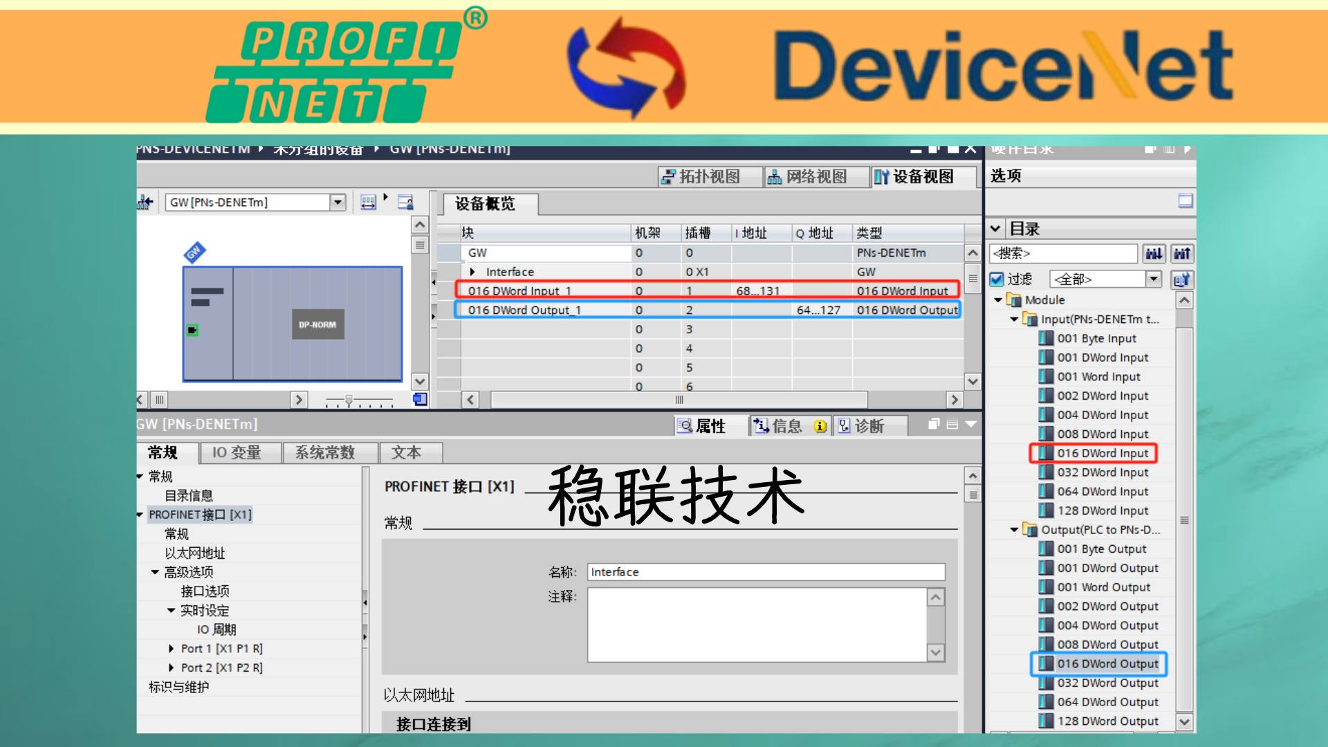The image size is (1328, 747).
Task: Collapse the Module tree folder
Action: pyautogui.click(x=998, y=300)
